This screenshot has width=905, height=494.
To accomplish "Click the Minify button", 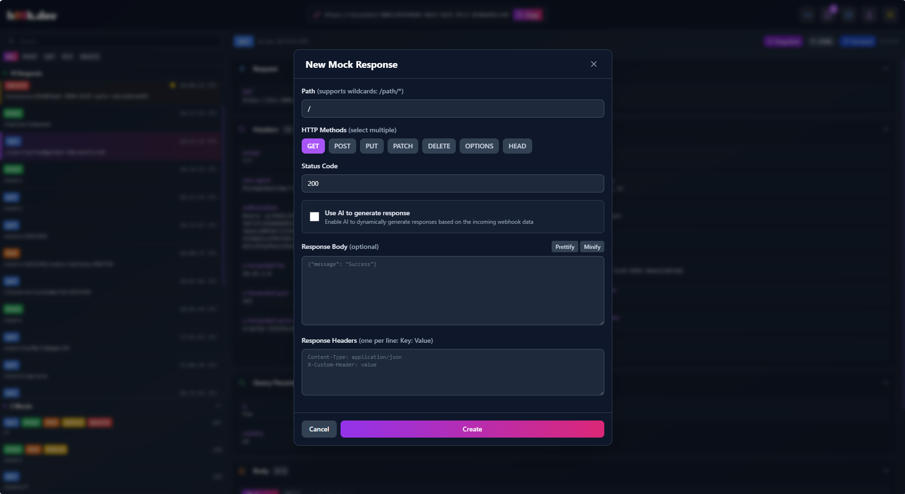I will pyautogui.click(x=591, y=247).
